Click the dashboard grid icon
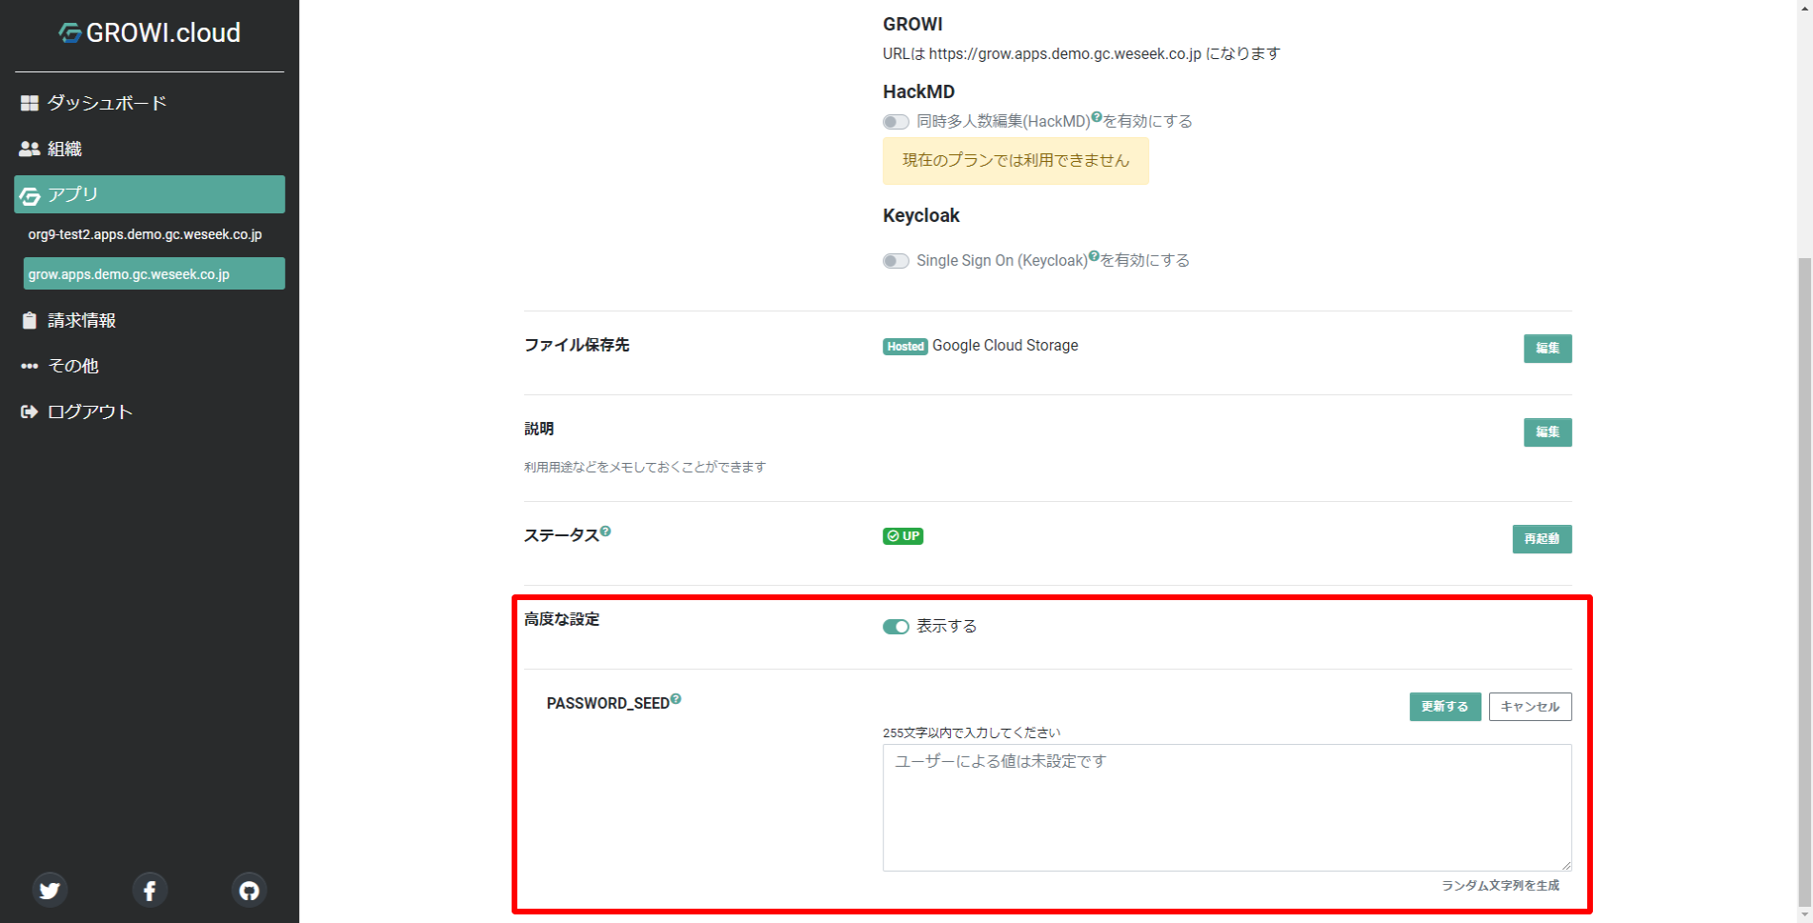Image resolution: width=1813 pixels, height=923 pixels. tap(30, 103)
